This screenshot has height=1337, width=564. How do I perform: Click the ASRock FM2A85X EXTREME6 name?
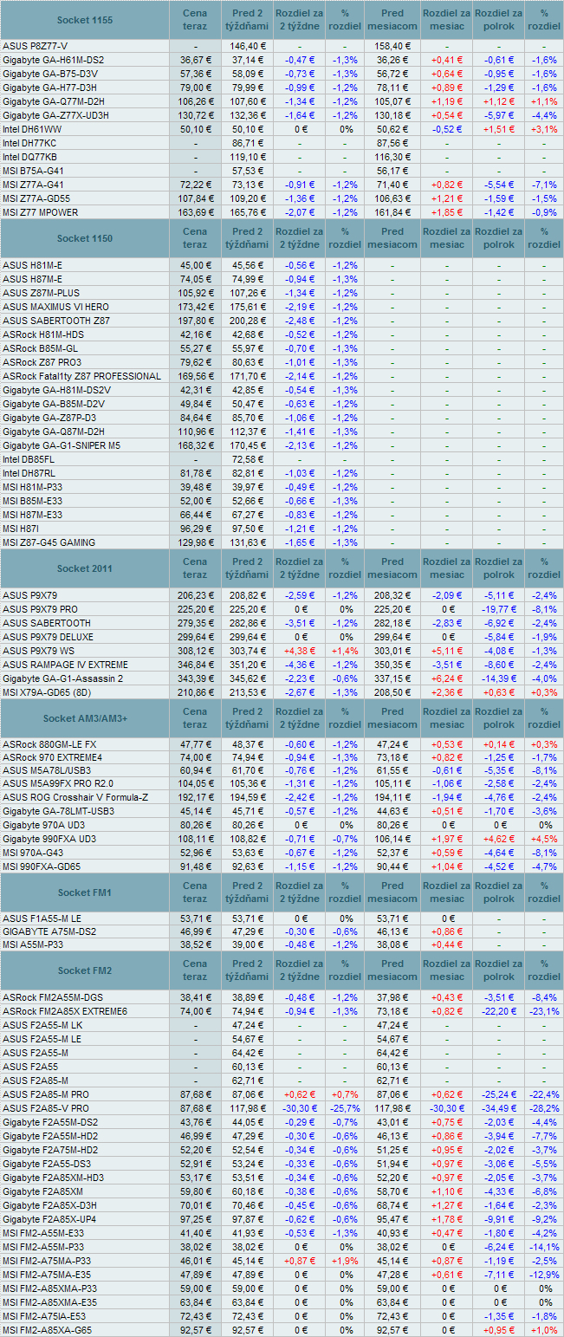point(65,1011)
